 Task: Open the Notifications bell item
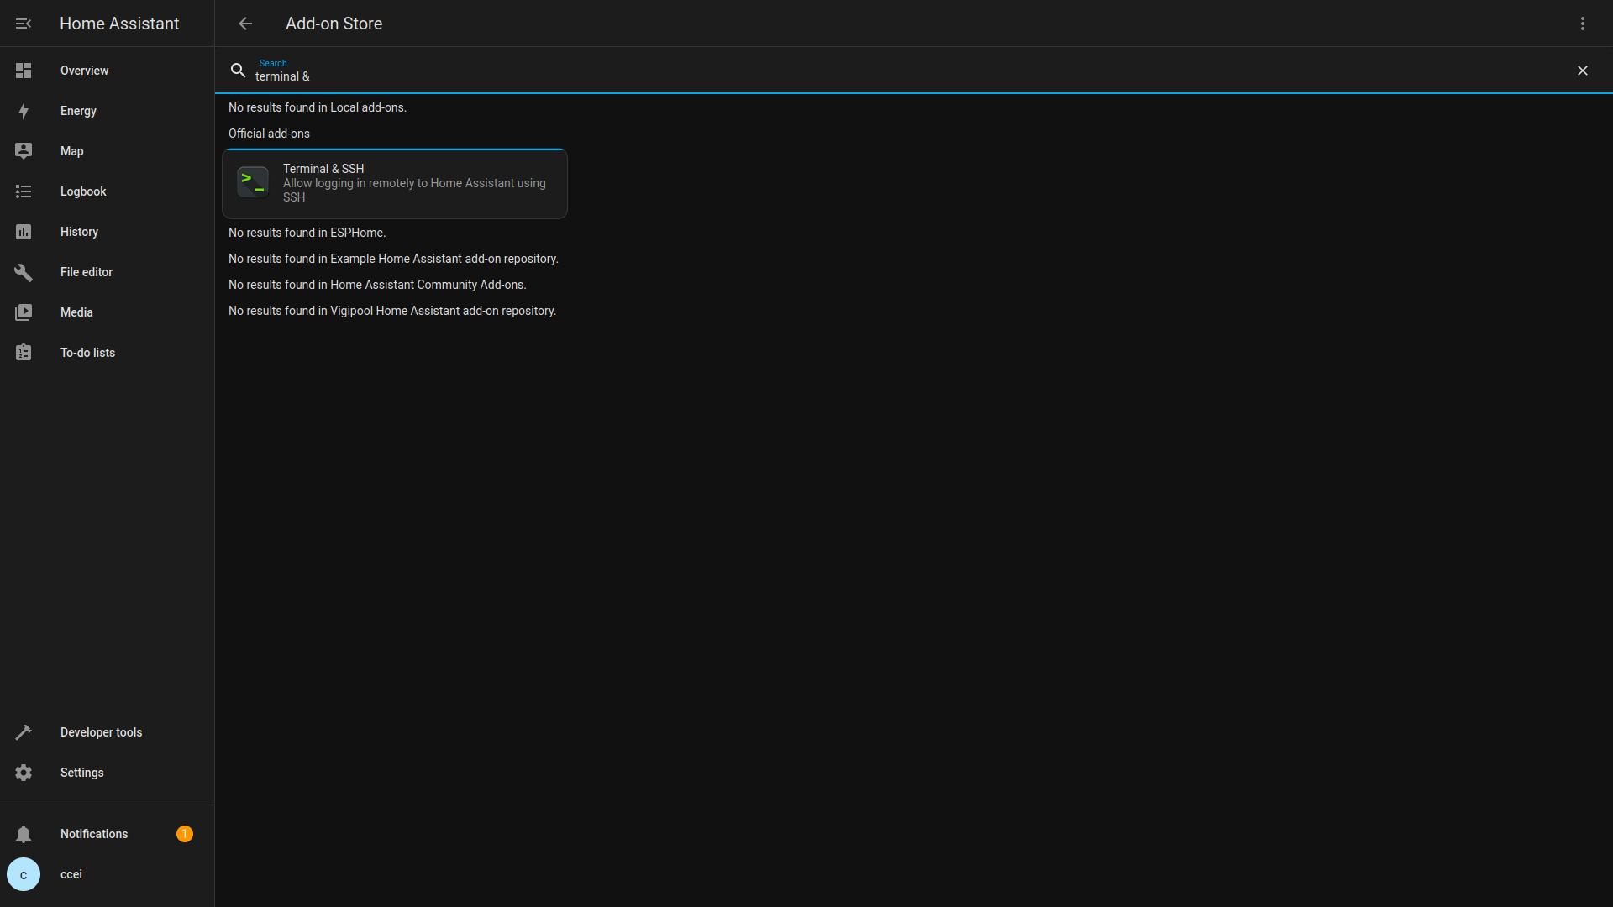pyautogui.click(x=94, y=834)
